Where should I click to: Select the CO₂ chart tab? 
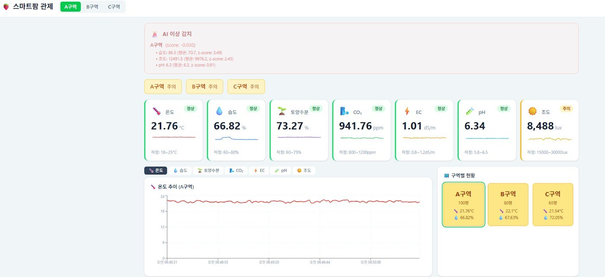236,170
